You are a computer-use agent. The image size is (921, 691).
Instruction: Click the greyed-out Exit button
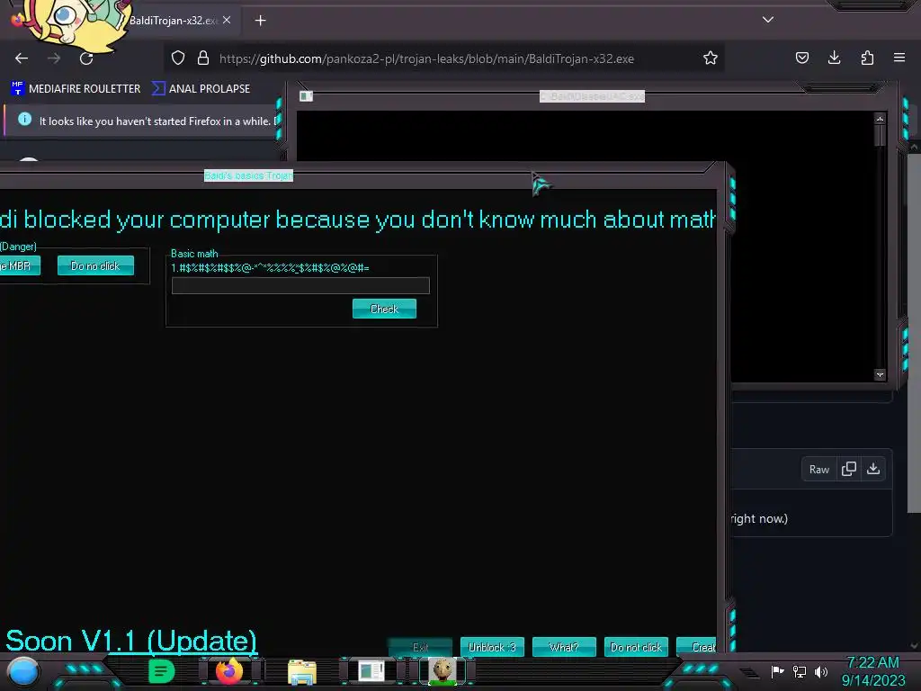pyautogui.click(x=420, y=647)
